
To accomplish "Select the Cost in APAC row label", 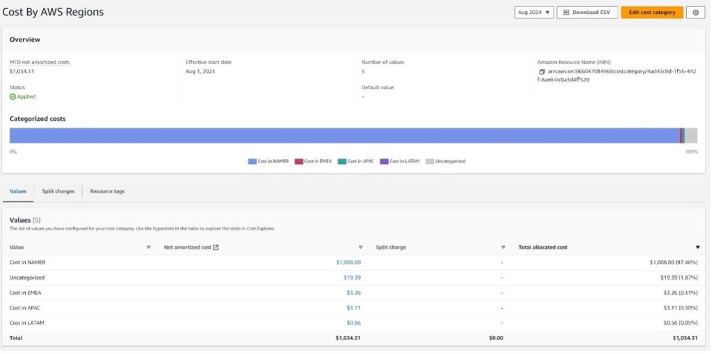I will tap(26, 307).
